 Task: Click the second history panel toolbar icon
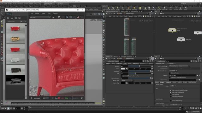coord(12,18)
